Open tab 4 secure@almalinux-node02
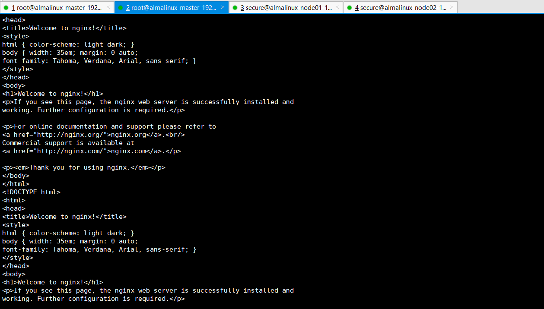The image size is (544, 309). tap(401, 7)
